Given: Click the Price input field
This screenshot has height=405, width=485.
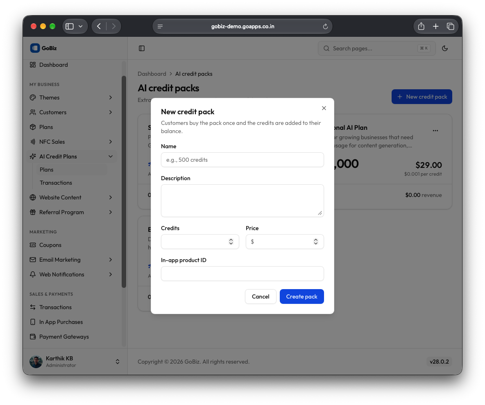Looking at the screenshot, I should click(x=285, y=242).
